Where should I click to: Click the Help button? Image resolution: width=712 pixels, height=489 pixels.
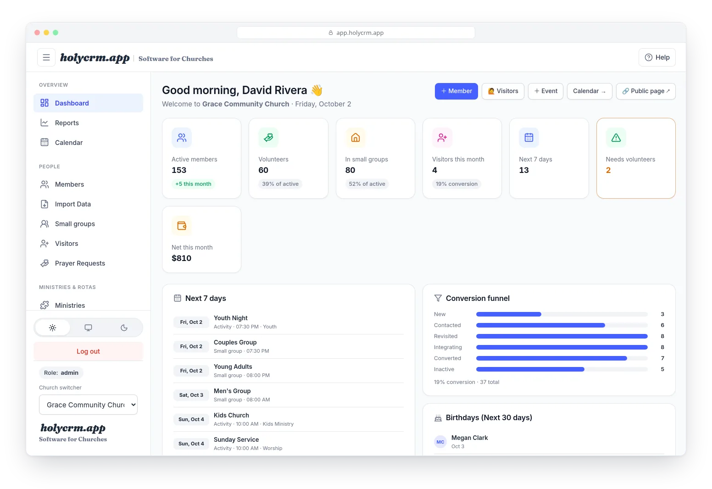(x=657, y=57)
